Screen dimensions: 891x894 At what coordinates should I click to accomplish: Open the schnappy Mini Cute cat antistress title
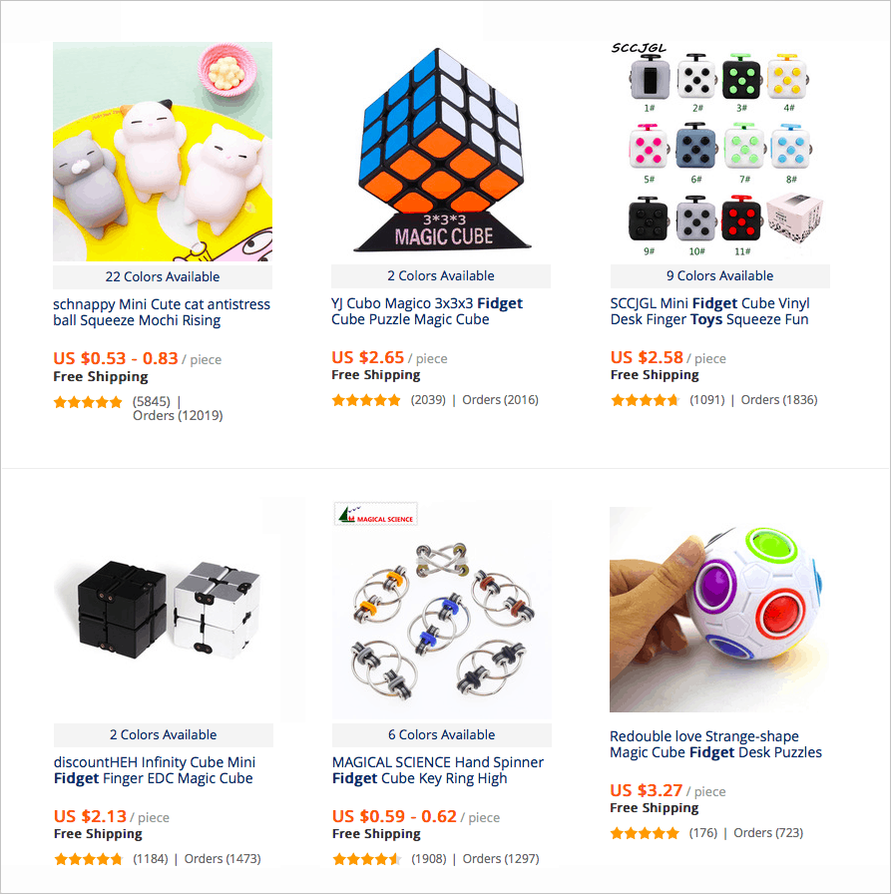(162, 312)
